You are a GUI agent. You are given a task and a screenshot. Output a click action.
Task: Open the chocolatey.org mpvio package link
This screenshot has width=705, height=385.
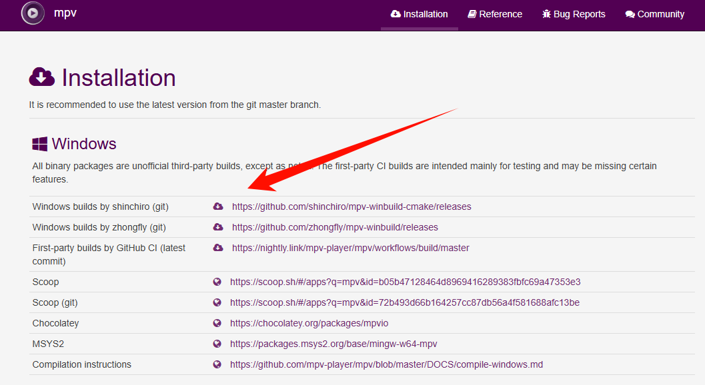click(x=309, y=324)
